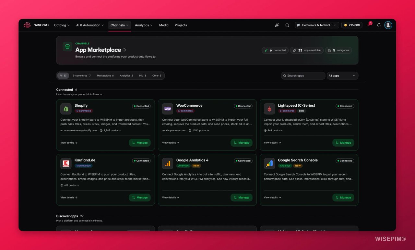Click the green storefront icon in header

[x=67, y=46]
